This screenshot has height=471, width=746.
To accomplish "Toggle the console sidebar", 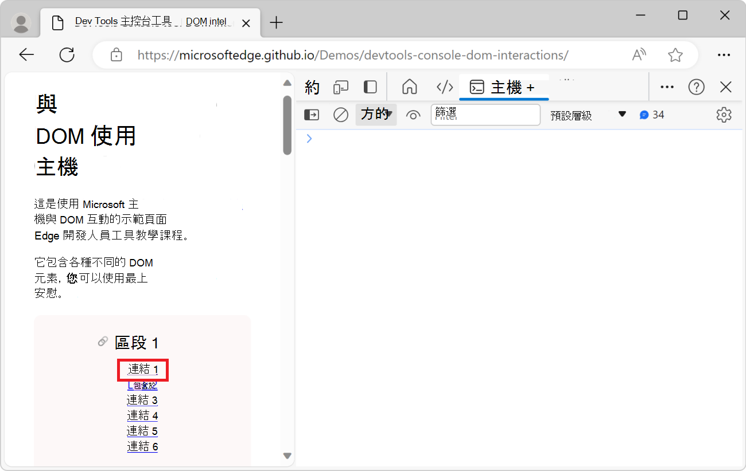I will pos(312,115).
